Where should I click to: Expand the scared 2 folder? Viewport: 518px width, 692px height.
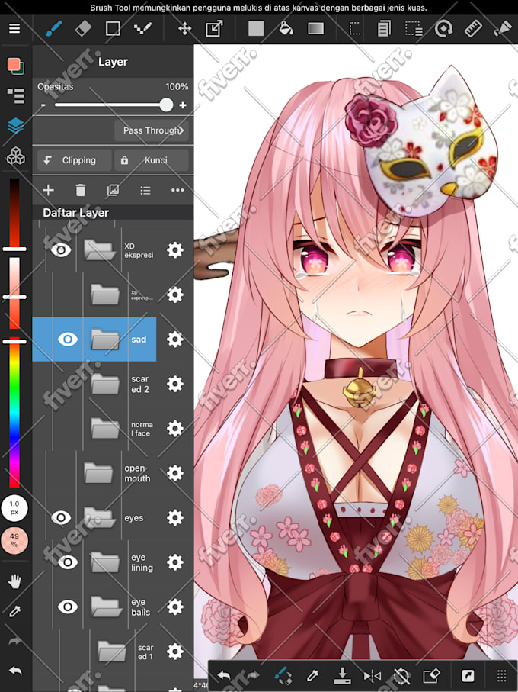[105, 384]
